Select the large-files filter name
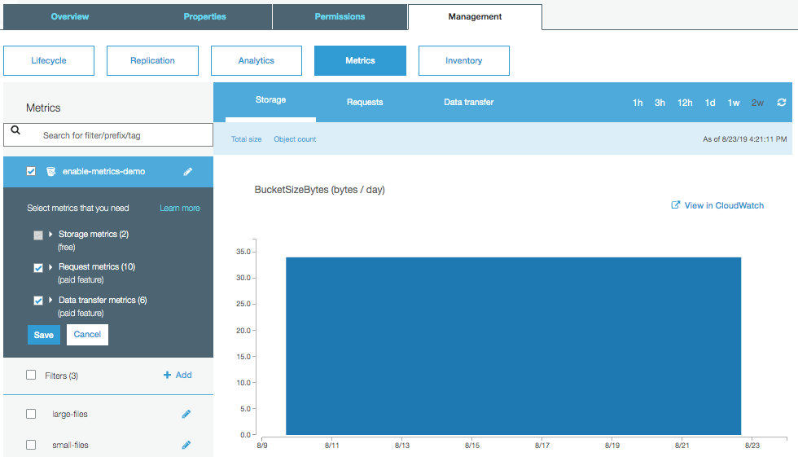 pyautogui.click(x=70, y=415)
